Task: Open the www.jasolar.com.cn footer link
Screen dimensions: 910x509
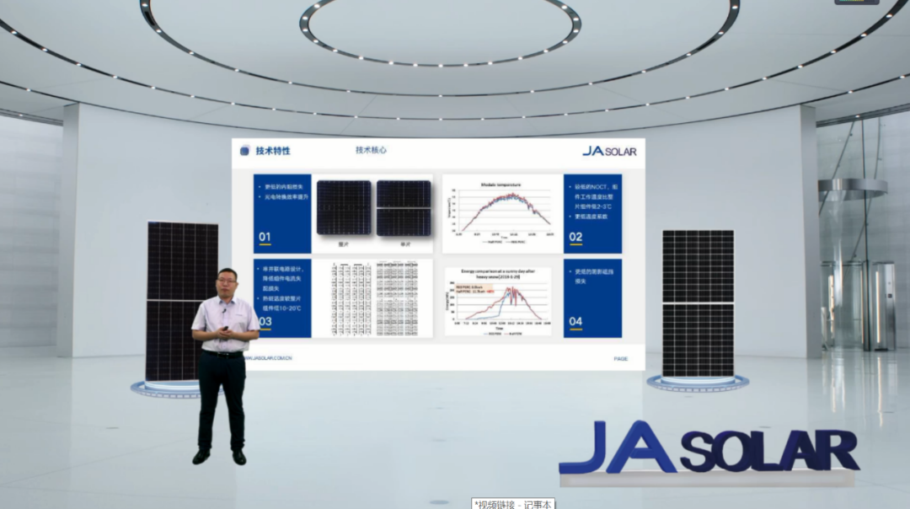Action: [x=268, y=358]
